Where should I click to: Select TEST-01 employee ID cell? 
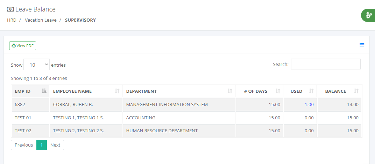[30, 118]
